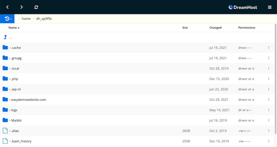Click the vertical scrollbar
This screenshot has width=277, height=147.
click(x=276, y=79)
